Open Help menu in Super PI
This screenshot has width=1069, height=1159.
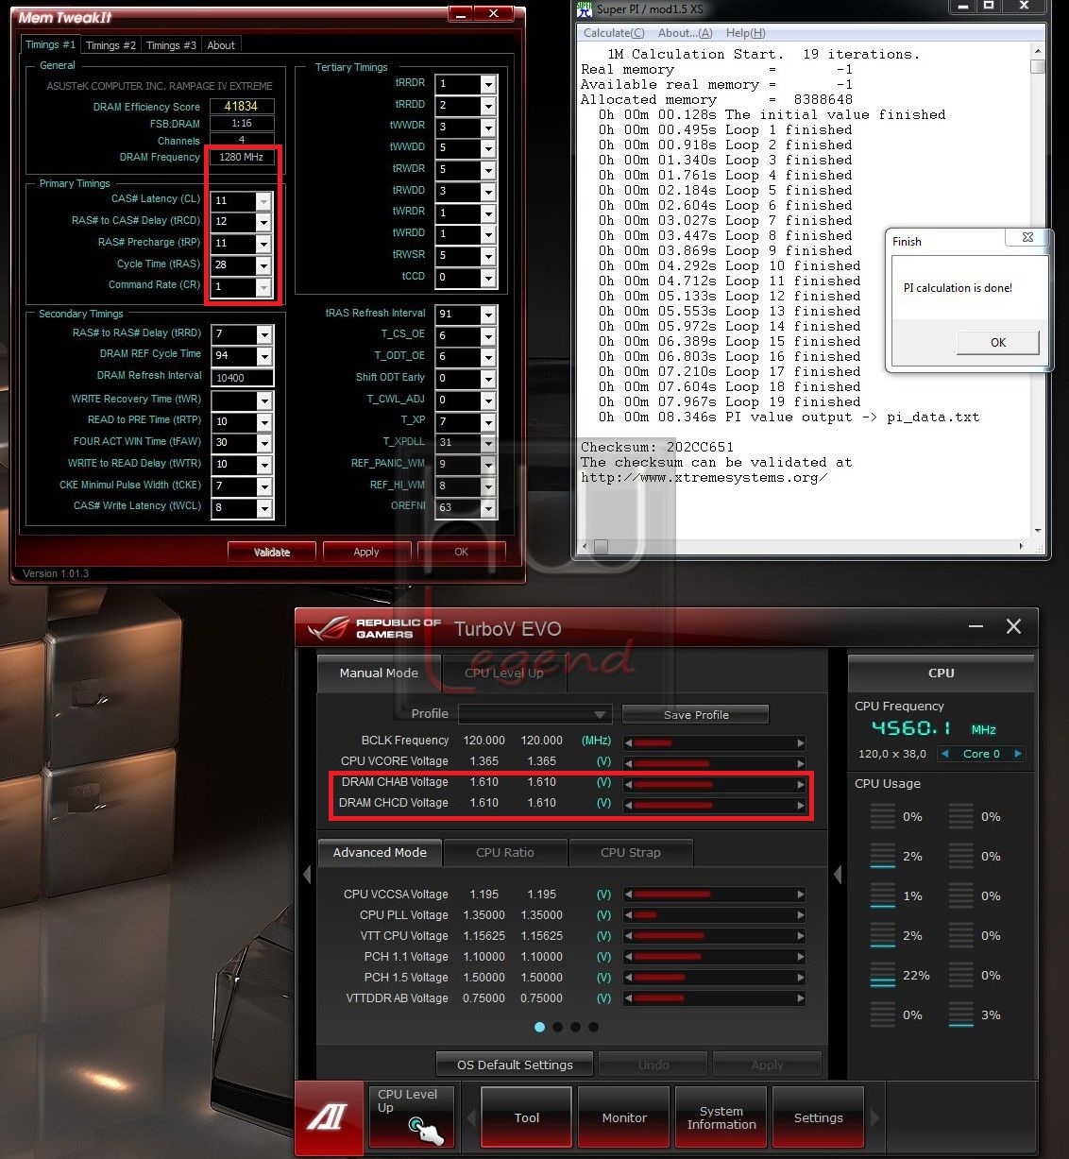coord(745,33)
